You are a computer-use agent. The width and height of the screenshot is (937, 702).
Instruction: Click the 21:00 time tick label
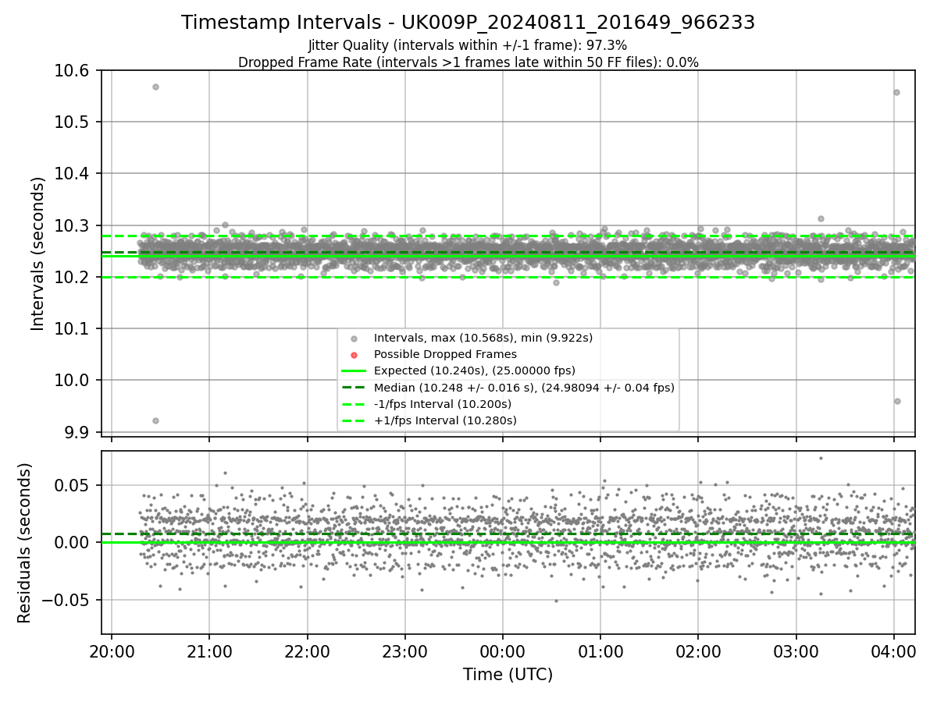click(209, 651)
